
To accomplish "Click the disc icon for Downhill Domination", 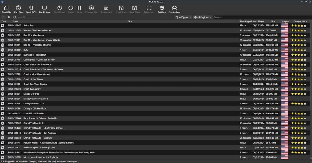I will pyautogui.click(x=3, y=113).
